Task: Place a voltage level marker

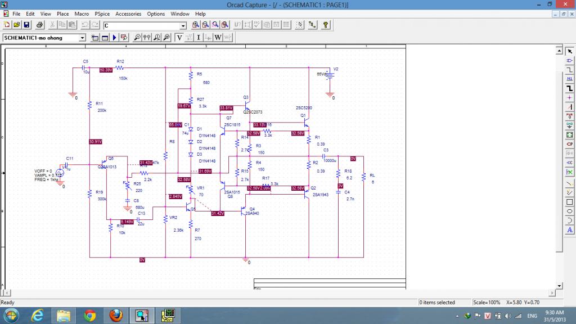Action: 137,38
